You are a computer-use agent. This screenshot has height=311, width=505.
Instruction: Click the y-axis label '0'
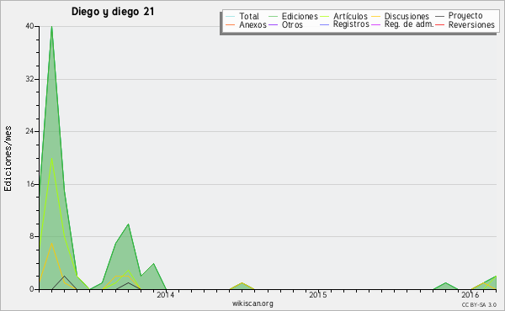[x=32, y=289]
